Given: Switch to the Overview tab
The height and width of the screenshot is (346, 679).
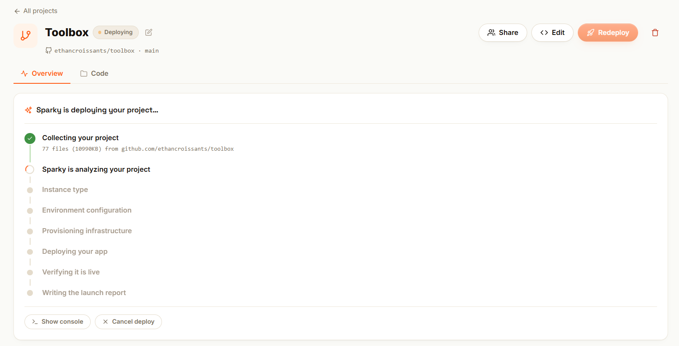Looking at the screenshot, I should point(42,74).
